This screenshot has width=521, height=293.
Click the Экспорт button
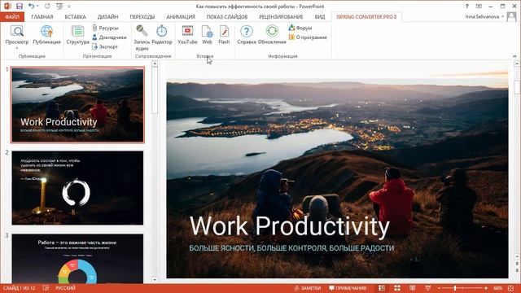coord(105,46)
